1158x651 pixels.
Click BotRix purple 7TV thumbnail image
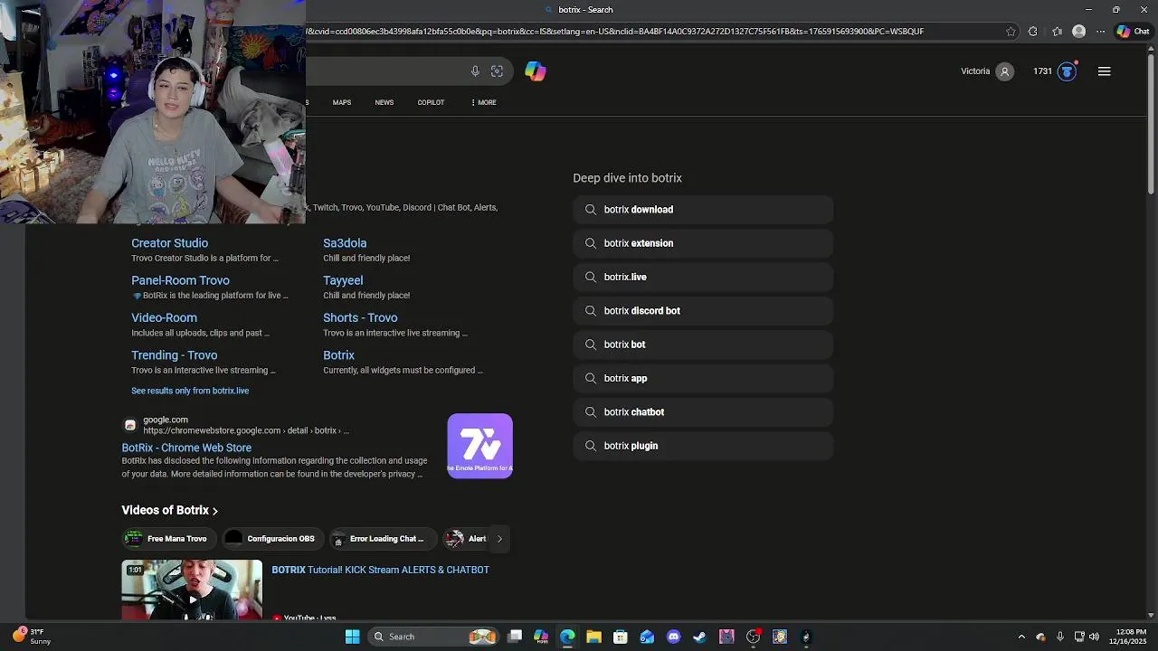[x=479, y=446]
